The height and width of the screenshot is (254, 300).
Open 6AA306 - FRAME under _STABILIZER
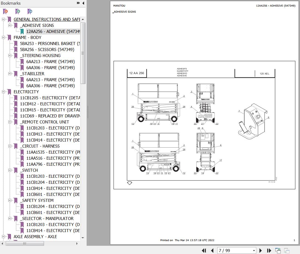coord(51,86)
